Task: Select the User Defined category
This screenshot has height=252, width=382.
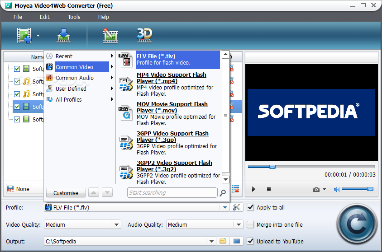Action: coord(79,89)
